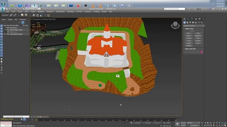Viewport: 227px width, 127px height.
Task: Open the Frozen column sort dropdown
Action: click(x=23, y=25)
